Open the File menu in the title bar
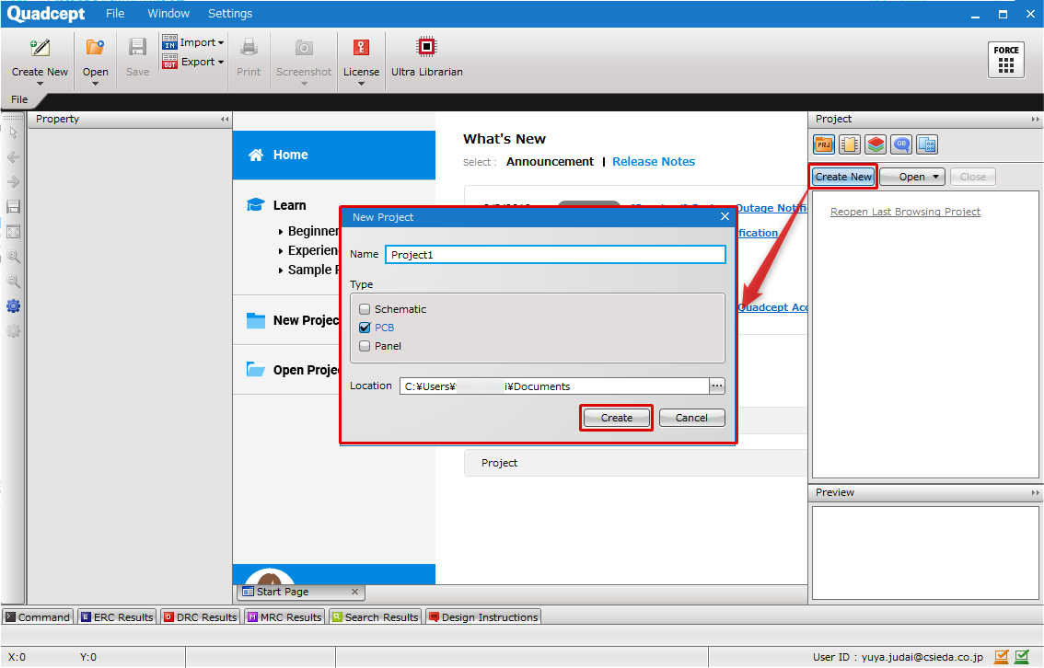 click(115, 13)
